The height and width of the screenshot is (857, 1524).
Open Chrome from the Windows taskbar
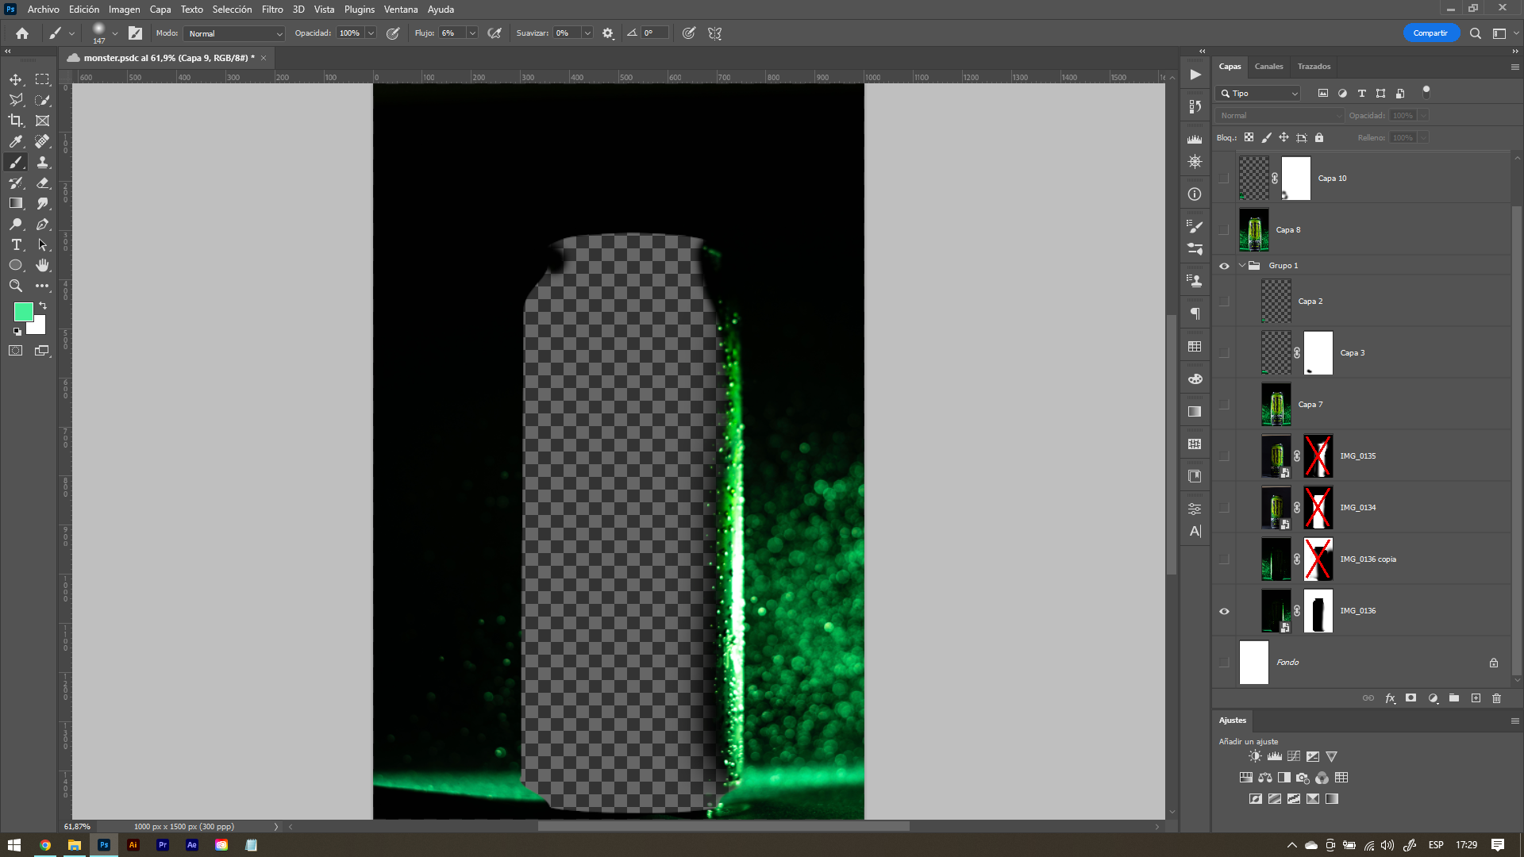point(45,845)
